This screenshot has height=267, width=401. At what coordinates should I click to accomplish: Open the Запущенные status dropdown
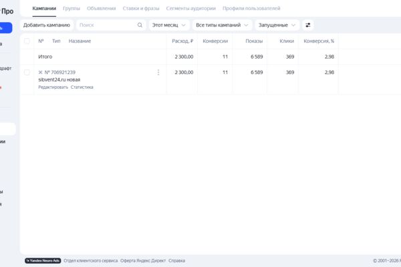(277, 25)
